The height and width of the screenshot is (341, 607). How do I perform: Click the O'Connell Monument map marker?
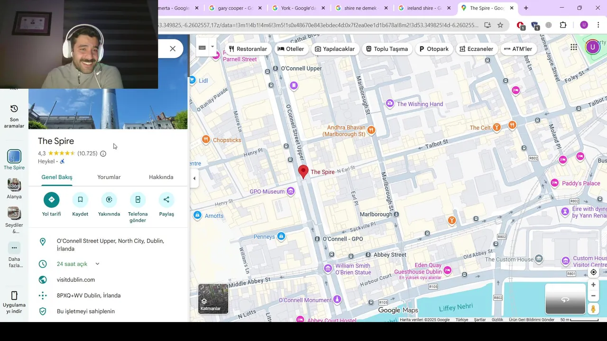tap(337, 299)
